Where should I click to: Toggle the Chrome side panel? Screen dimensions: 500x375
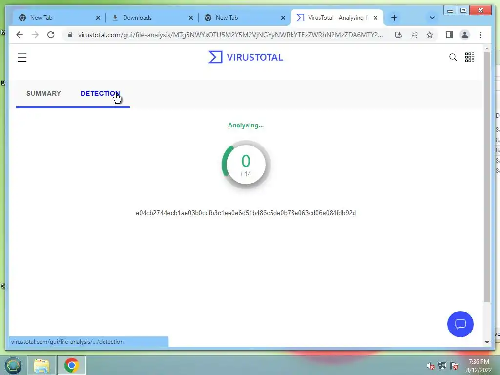coord(449,35)
